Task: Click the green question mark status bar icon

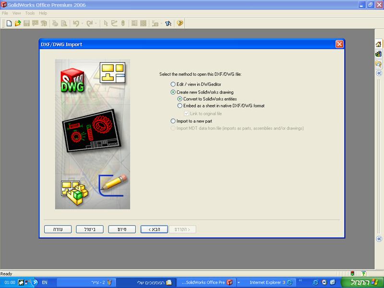Action: click(363, 273)
